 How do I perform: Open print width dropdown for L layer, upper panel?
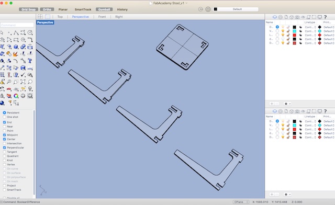click(x=329, y=35)
